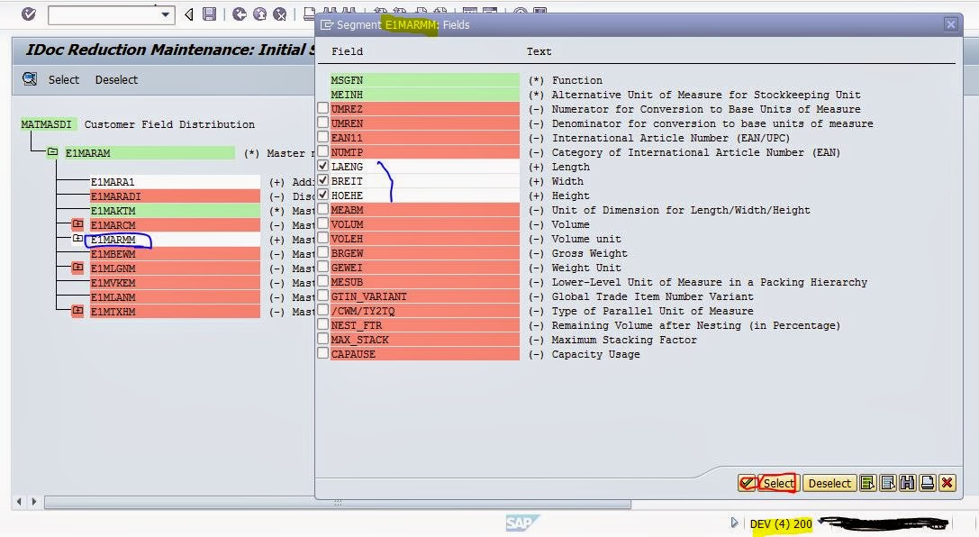Click the magnifier detail icon beside Select

[30, 79]
